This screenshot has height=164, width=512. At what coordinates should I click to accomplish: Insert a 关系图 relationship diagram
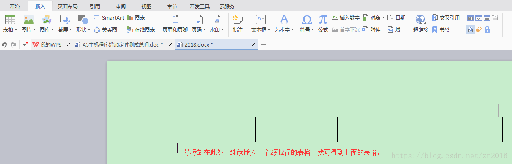click(105, 29)
